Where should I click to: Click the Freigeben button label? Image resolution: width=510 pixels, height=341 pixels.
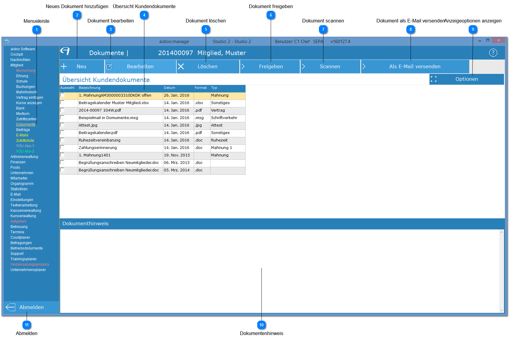(271, 66)
